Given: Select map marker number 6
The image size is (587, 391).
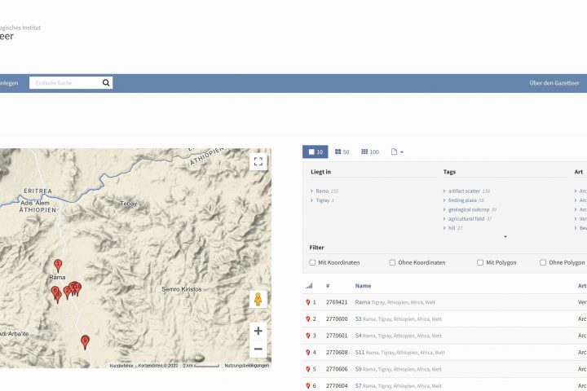Looking at the screenshot, I should 55,292.
